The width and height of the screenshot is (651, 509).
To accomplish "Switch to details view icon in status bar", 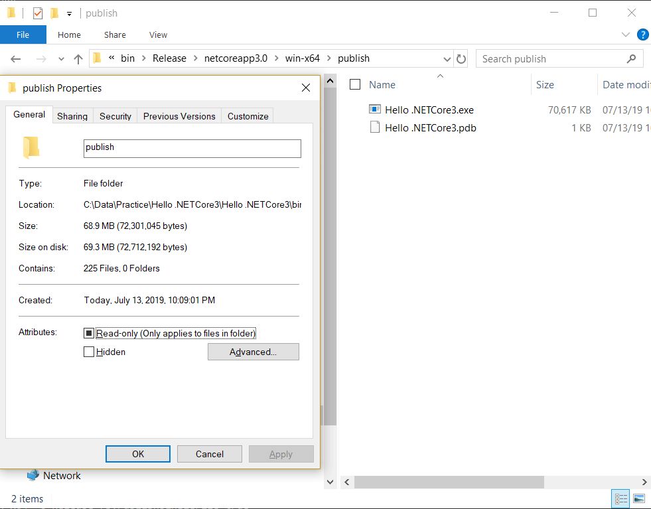I will (x=620, y=498).
